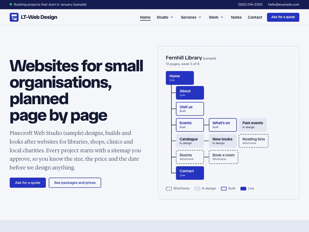This screenshot has width=309, height=232.
Task: Click the Pinecroft Web Studio paragraph
Action: 75,150
